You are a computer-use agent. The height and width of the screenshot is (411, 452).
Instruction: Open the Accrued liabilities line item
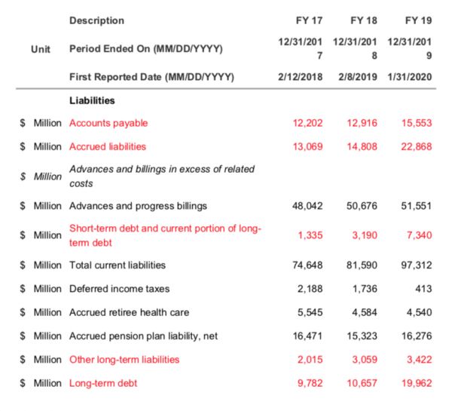(108, 146)
